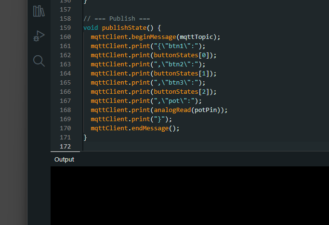This screenshot has width=329, height=225.
Task: Click buttonStates[1] on line 164
Action: click(x=183, y=74)
